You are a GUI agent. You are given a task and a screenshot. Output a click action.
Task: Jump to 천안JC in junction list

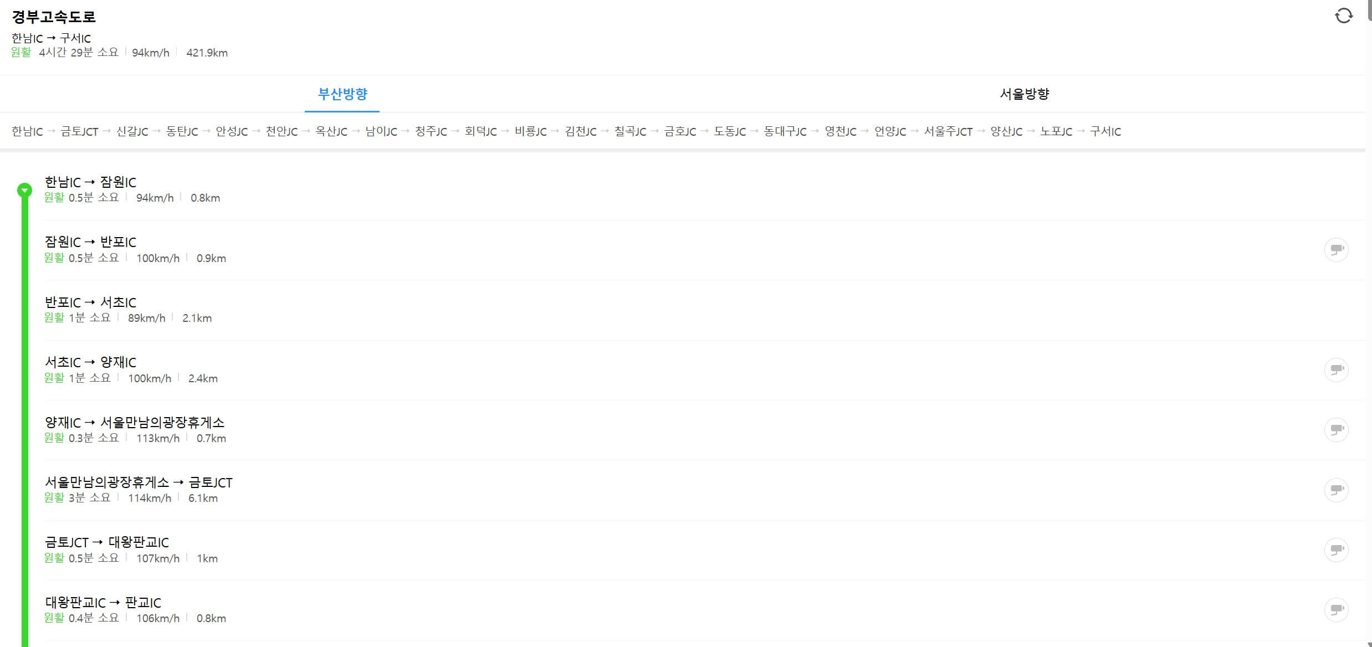[x=281, y=132]
